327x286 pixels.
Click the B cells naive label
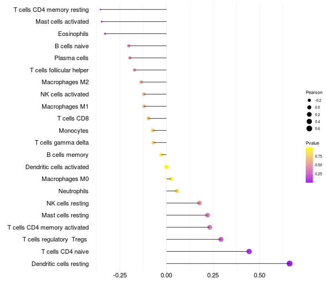pyautogui.click(x=72, y=46)
